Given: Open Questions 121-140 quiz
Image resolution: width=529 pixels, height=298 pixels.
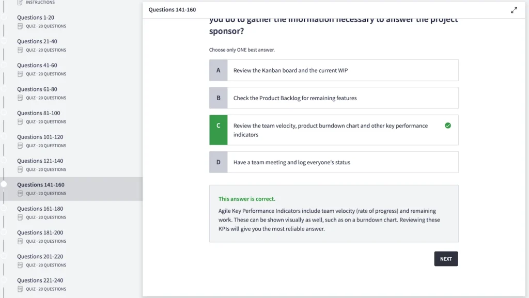Looking at the screenshot, I should pyautogui.click(x=40, y=161).
